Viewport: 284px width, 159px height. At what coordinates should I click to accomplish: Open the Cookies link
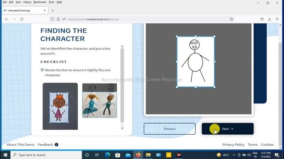click(x=267, y=144)
